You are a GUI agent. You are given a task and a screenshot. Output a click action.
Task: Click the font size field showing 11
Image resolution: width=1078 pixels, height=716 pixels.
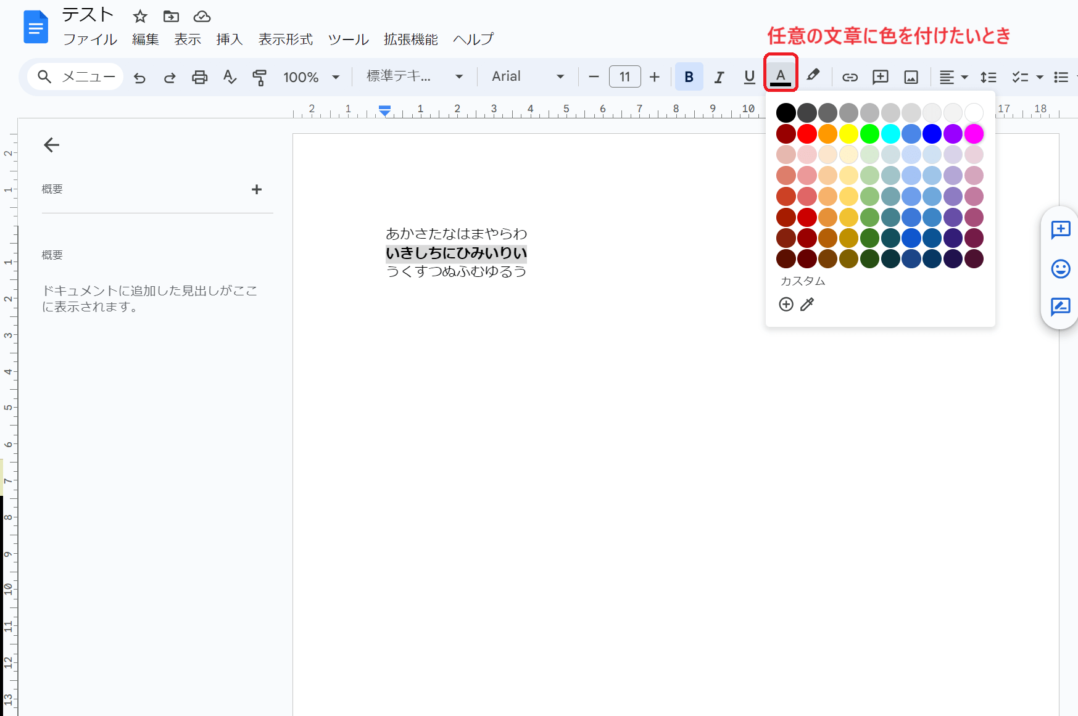(x=624, y=77)
